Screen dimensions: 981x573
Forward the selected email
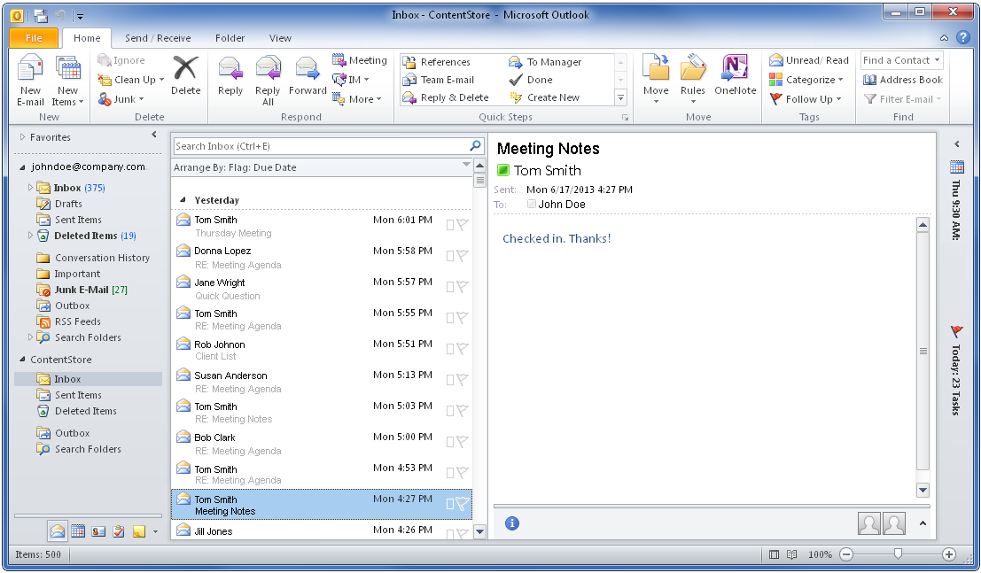pos(308,75)
